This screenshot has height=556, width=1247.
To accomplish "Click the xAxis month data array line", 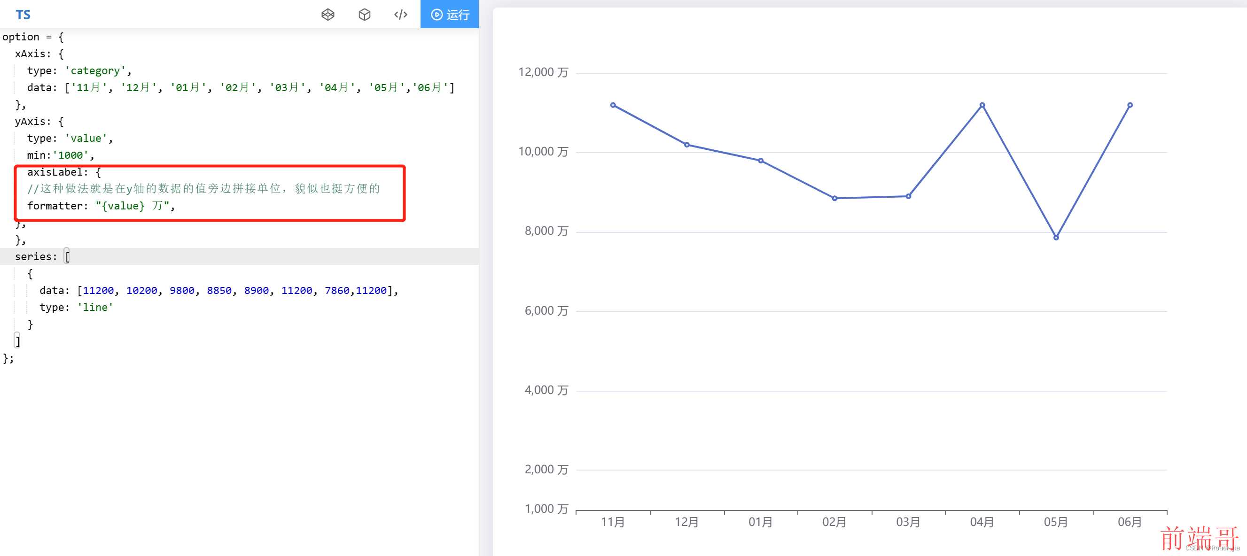I will tap(241, 88).
